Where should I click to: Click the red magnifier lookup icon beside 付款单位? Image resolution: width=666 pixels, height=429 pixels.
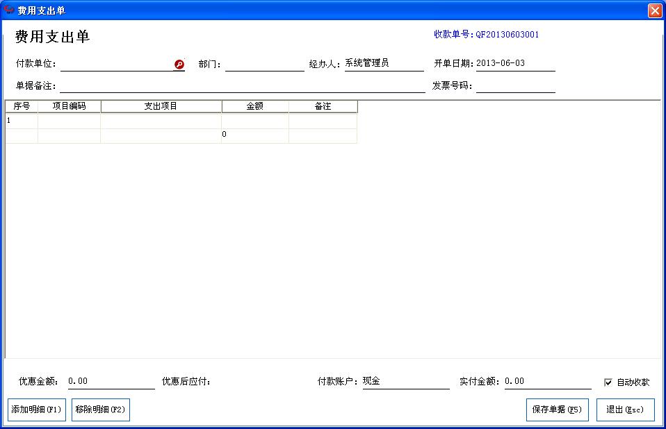pos(179,63)
